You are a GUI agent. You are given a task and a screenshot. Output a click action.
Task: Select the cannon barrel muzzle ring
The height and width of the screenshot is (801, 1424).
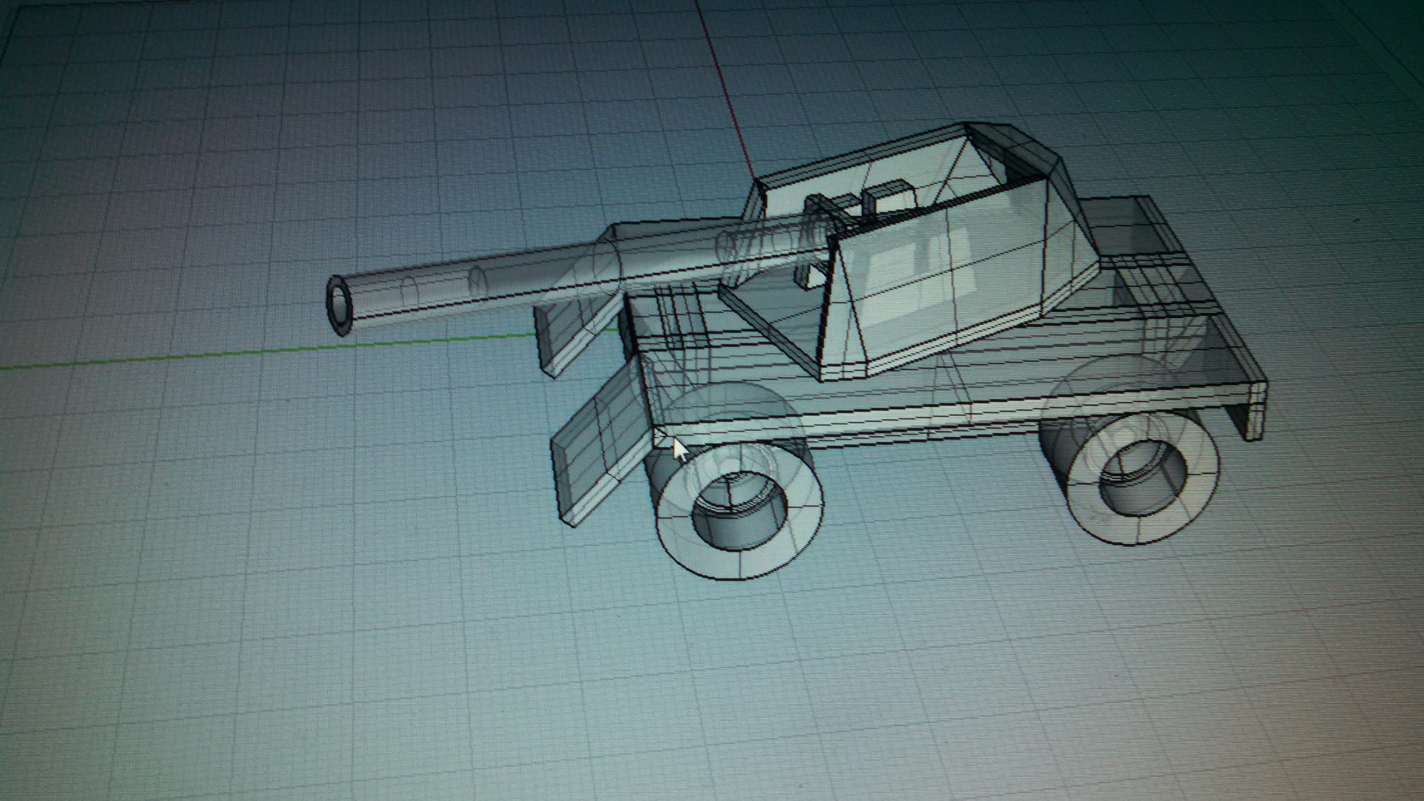[x=341, y=306]
